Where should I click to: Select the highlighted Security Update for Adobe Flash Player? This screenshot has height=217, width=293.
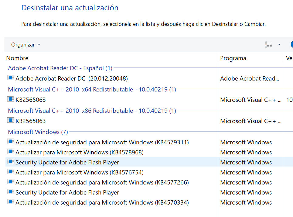coord(67,162)
